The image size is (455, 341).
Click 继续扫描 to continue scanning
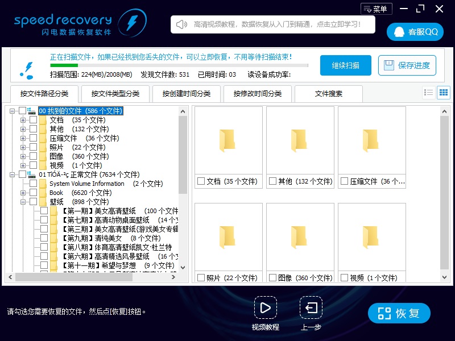345,65
